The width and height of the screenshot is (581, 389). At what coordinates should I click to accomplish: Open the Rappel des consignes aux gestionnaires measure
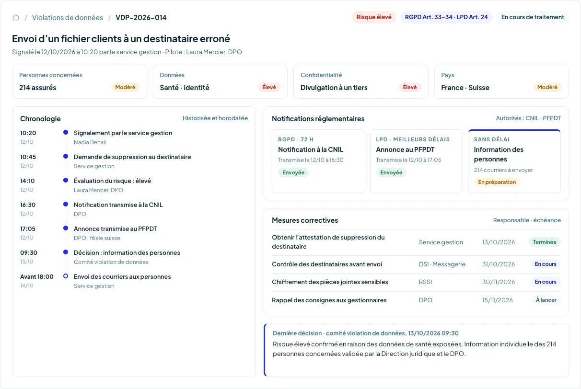tap(416, 300)
